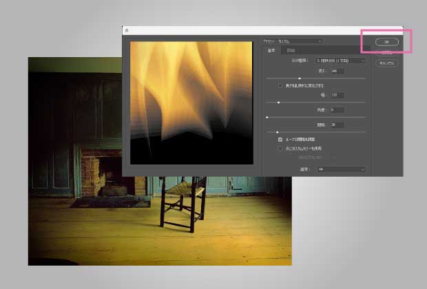Click the flame dialog title bar icon
Viewport: 427px width, 289px height.
click(x=127, y=31)
